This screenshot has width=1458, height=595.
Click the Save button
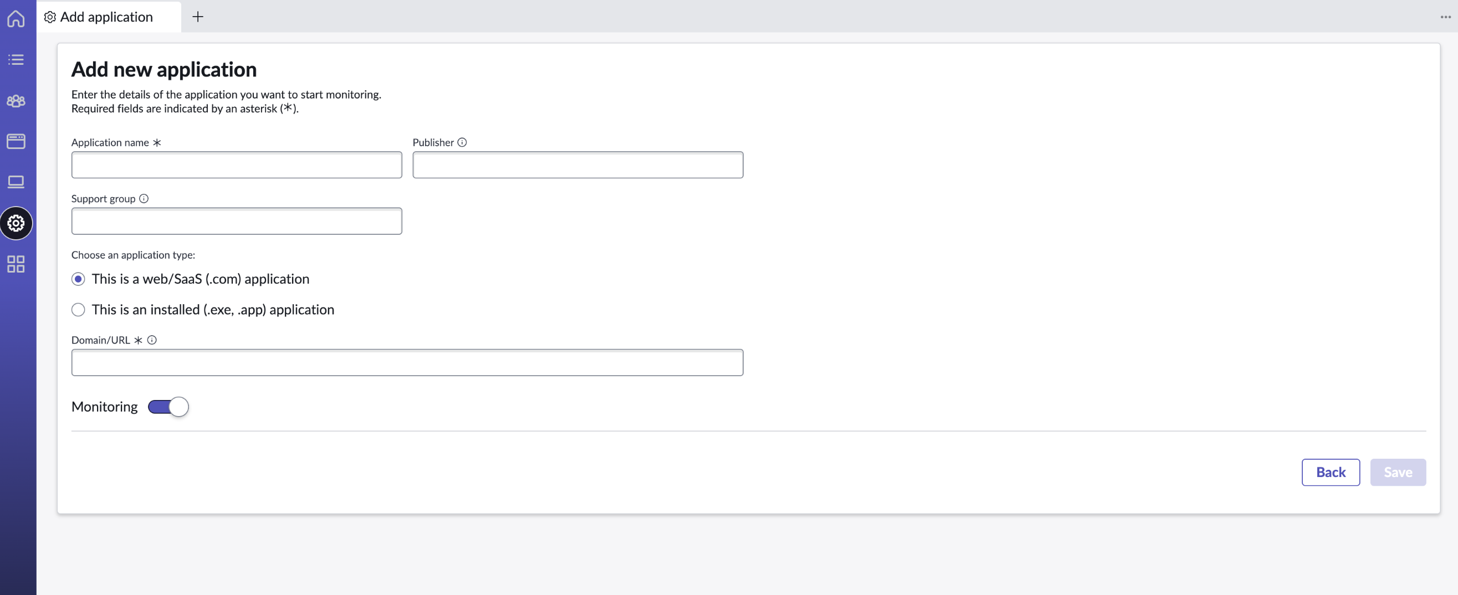(x=1398, y=471)
